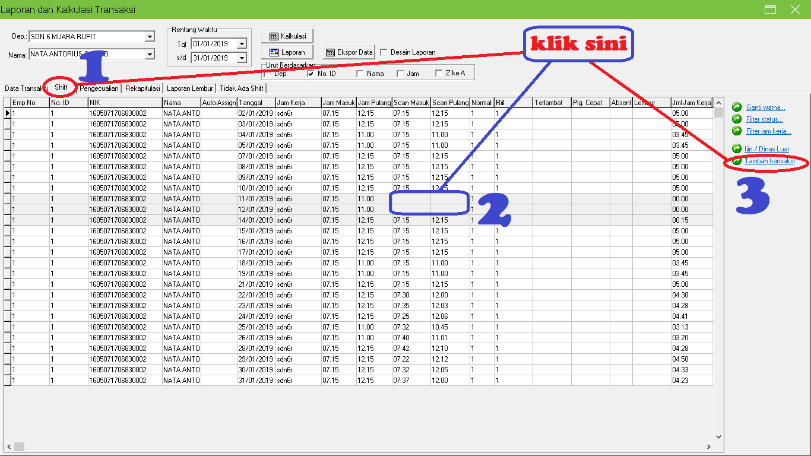Click Jml Jam Kerja value 04.50
The image size is (811, 456).
tap(692, 359)
